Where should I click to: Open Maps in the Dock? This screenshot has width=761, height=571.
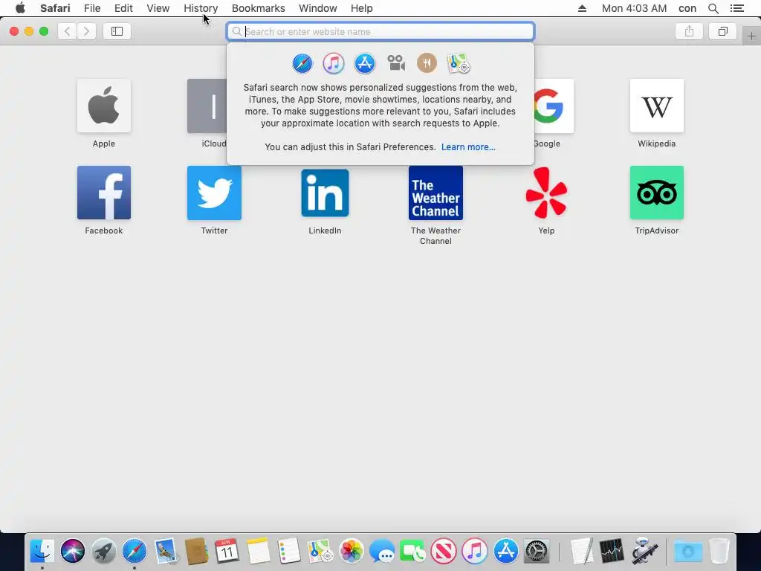[320, 551]
